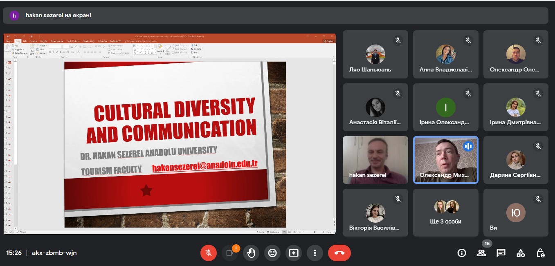Screen dimensions: 555x266
Task: Switch to the Slayt Gösterisi ribbon tab
Action: coord(72,41)
